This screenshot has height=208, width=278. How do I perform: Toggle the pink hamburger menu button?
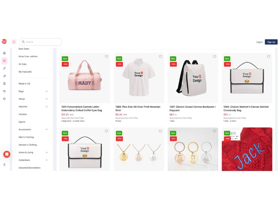(14, 42)
